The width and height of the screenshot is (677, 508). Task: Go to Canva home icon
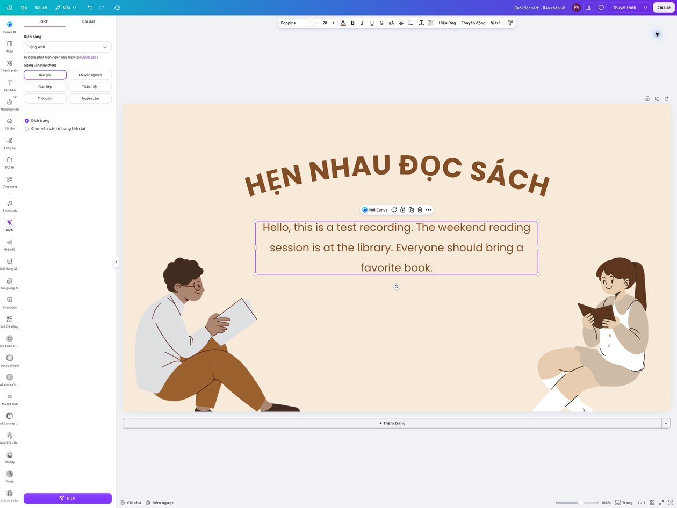10,8
